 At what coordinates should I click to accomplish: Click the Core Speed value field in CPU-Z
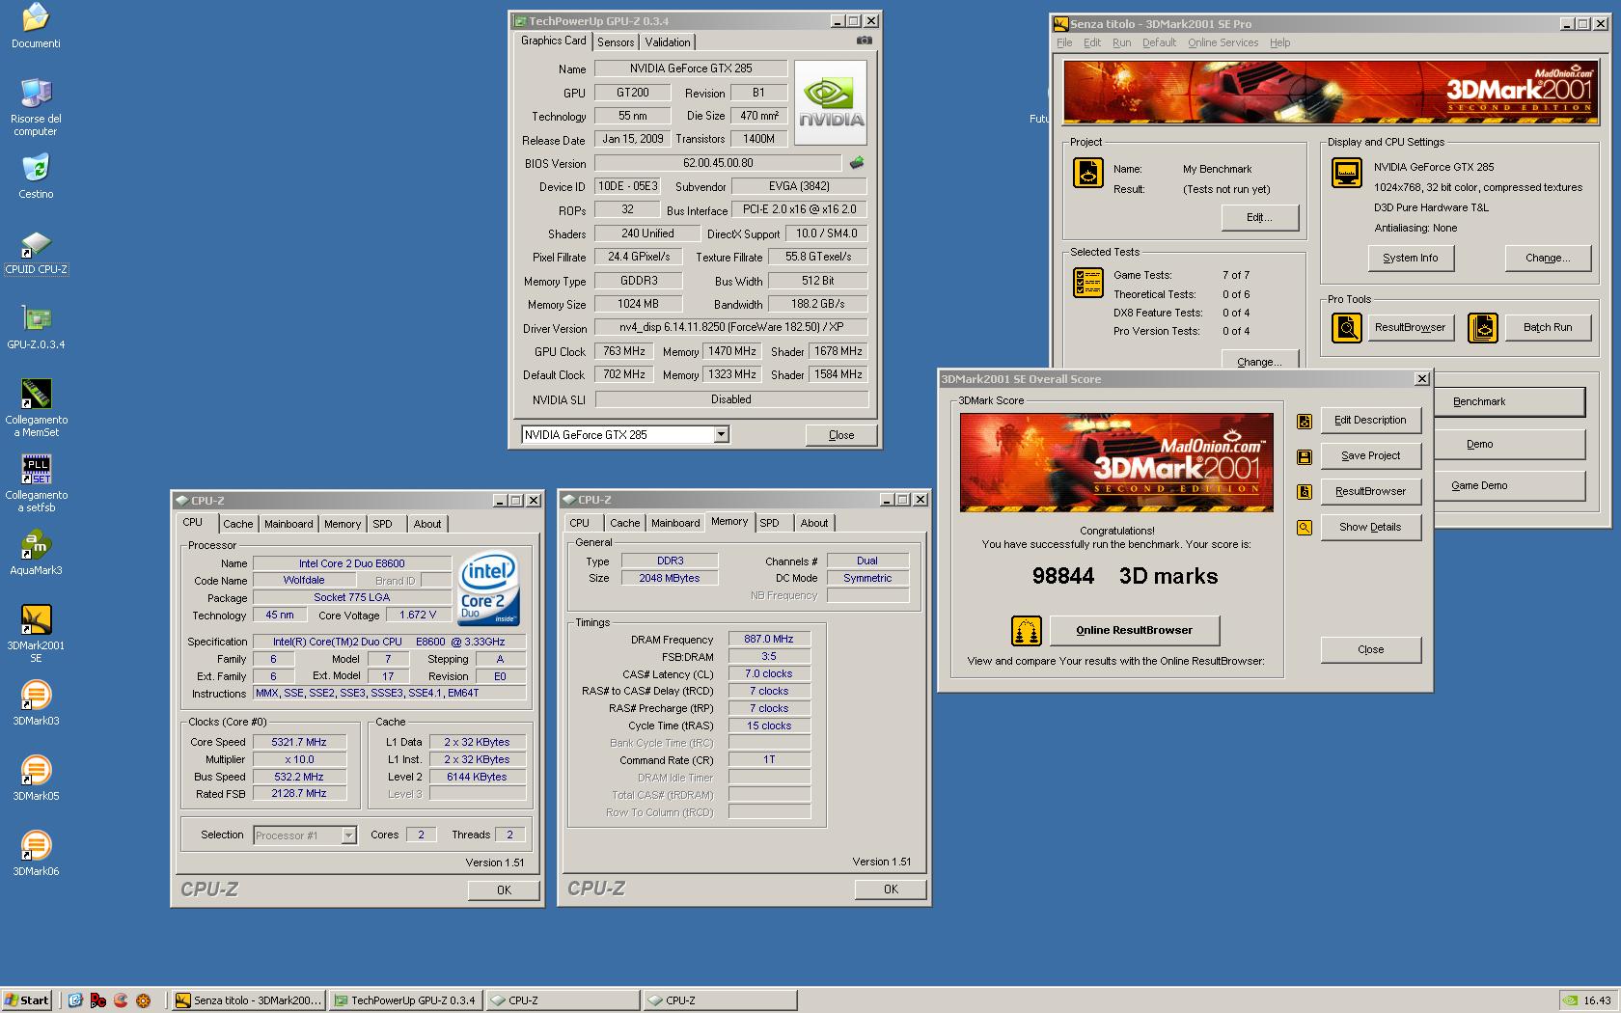pos(299,743)
